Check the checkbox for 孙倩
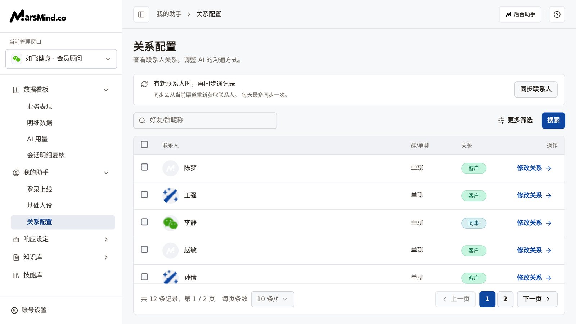 [144, 276]
